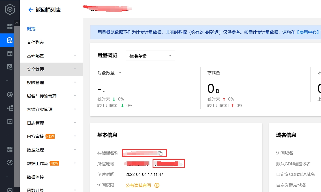The width and height of the screenshot is (321, 192).
Task: Expand the 基础配置 menu section
Action: (52, 56)
